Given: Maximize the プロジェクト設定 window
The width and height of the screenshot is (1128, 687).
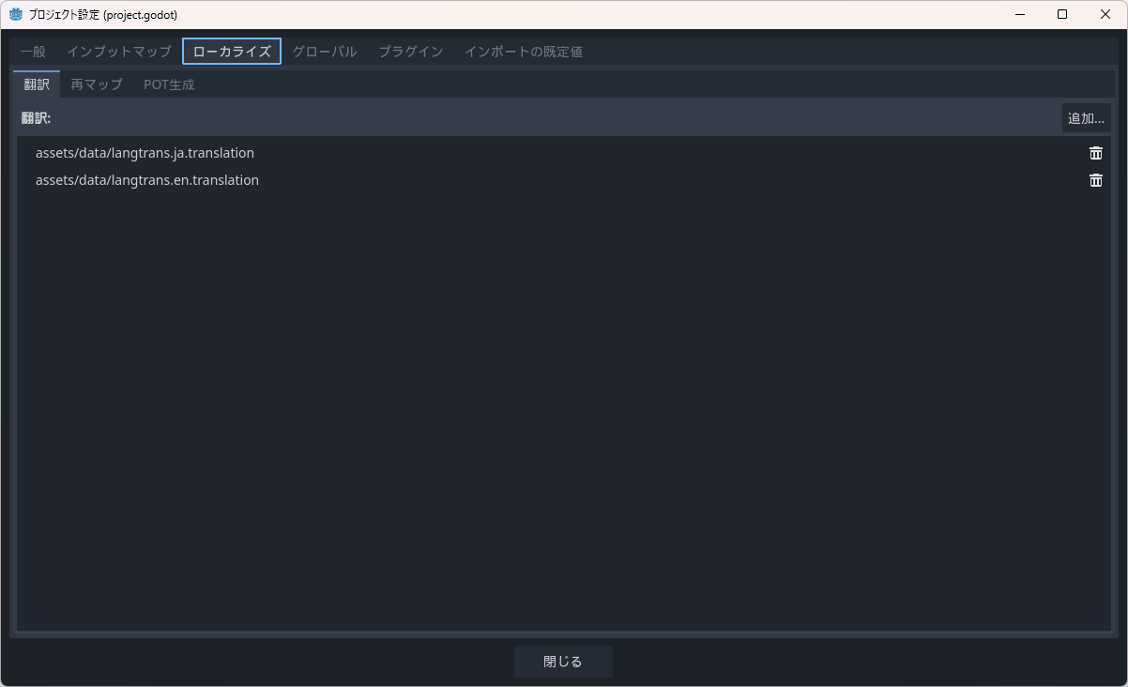Looking at the screenshot, I should coord(1062,14).
